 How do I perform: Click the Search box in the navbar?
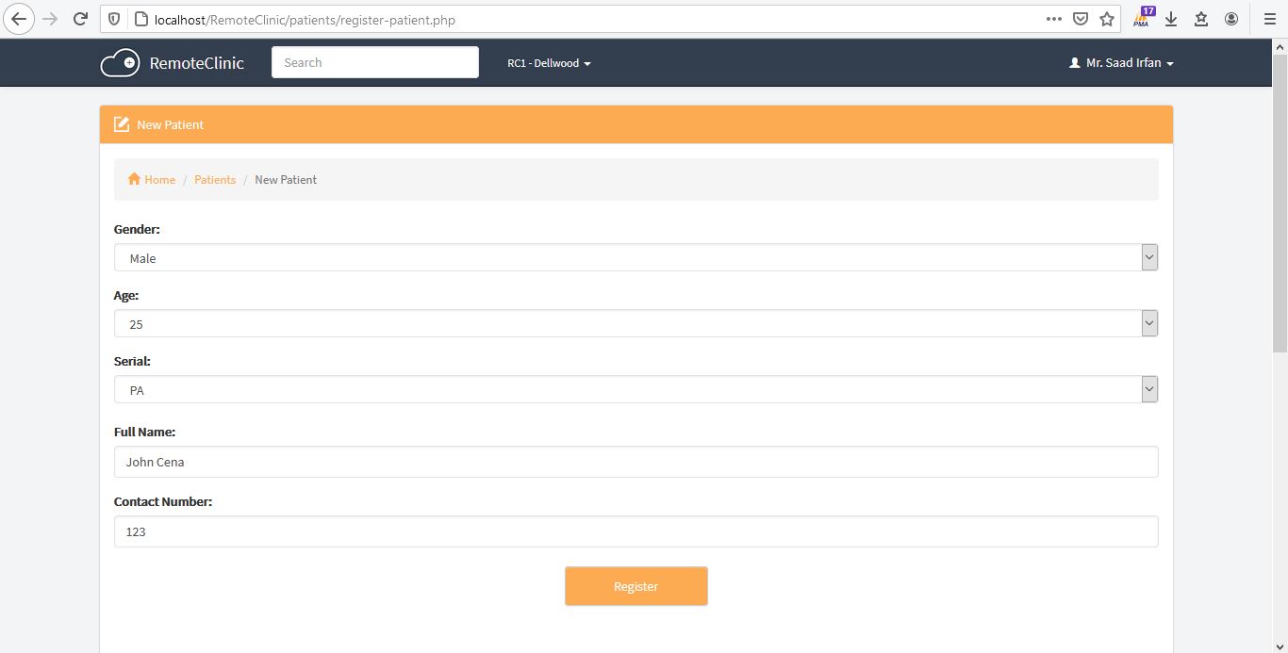pyautogui.click(x=375, y=62)
